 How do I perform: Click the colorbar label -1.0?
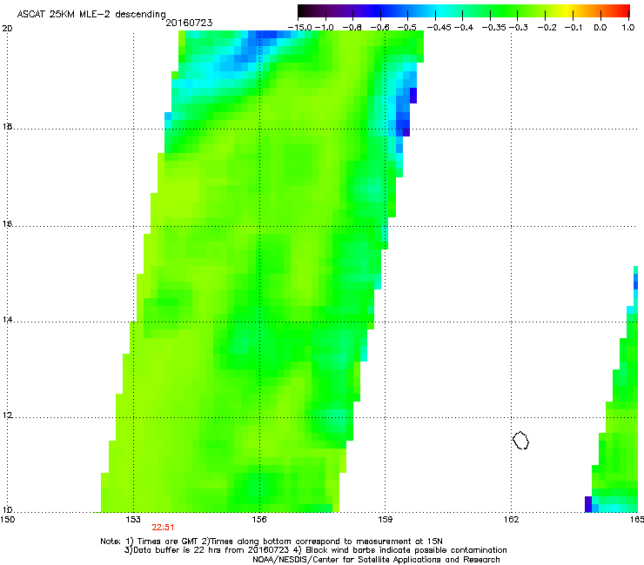[x=324, y=28]
